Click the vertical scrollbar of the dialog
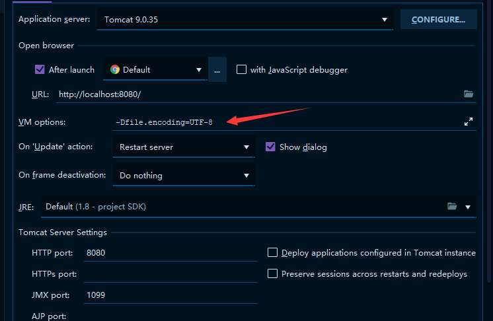Image resolution: width=493 pixels, height=321 pixels. click(489, 141)
